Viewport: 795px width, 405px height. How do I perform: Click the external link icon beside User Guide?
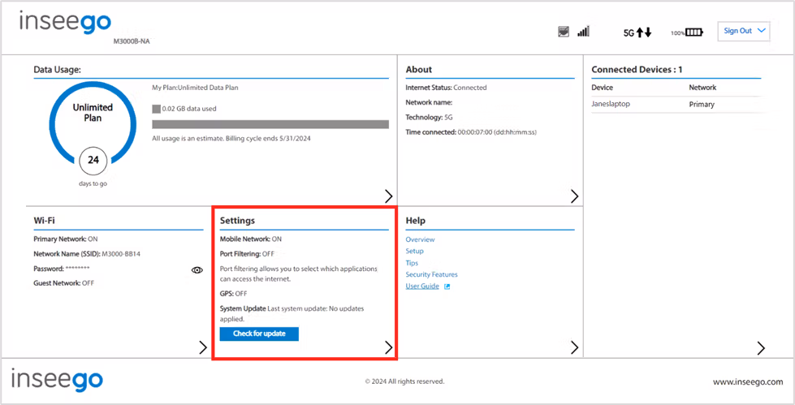coord(447,287)
